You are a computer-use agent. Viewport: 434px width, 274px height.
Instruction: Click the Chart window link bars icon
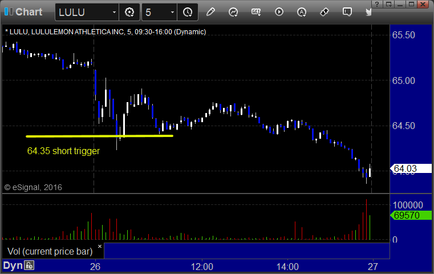pos(9,11)
